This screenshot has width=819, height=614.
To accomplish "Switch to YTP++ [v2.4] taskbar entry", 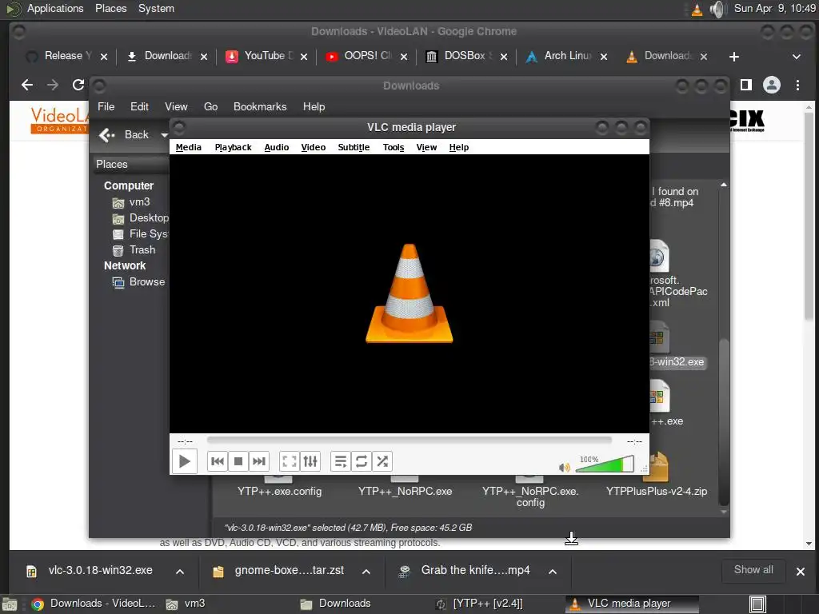I will click(480, 604).
